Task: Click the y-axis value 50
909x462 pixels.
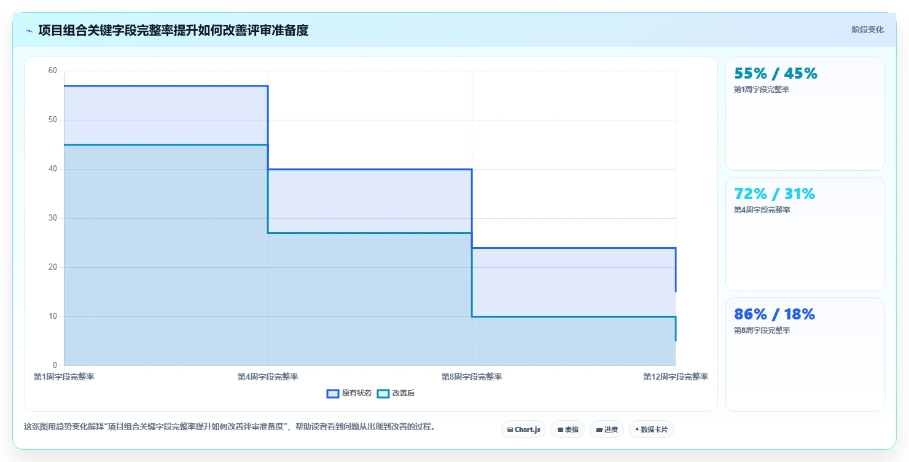Action: [52, 120]
